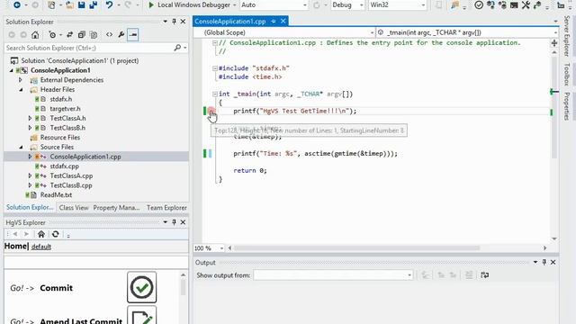The width and height of the screenshot is (576, 324).
Task: Expand the TestClassA.cpp node
Action: coord(30,175)
